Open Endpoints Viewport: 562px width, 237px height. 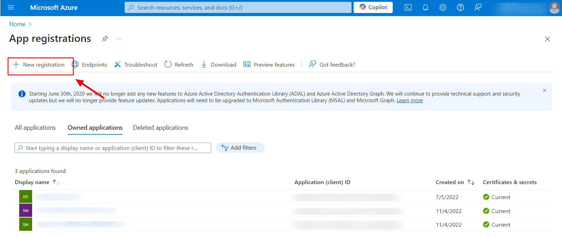(89, 64)
